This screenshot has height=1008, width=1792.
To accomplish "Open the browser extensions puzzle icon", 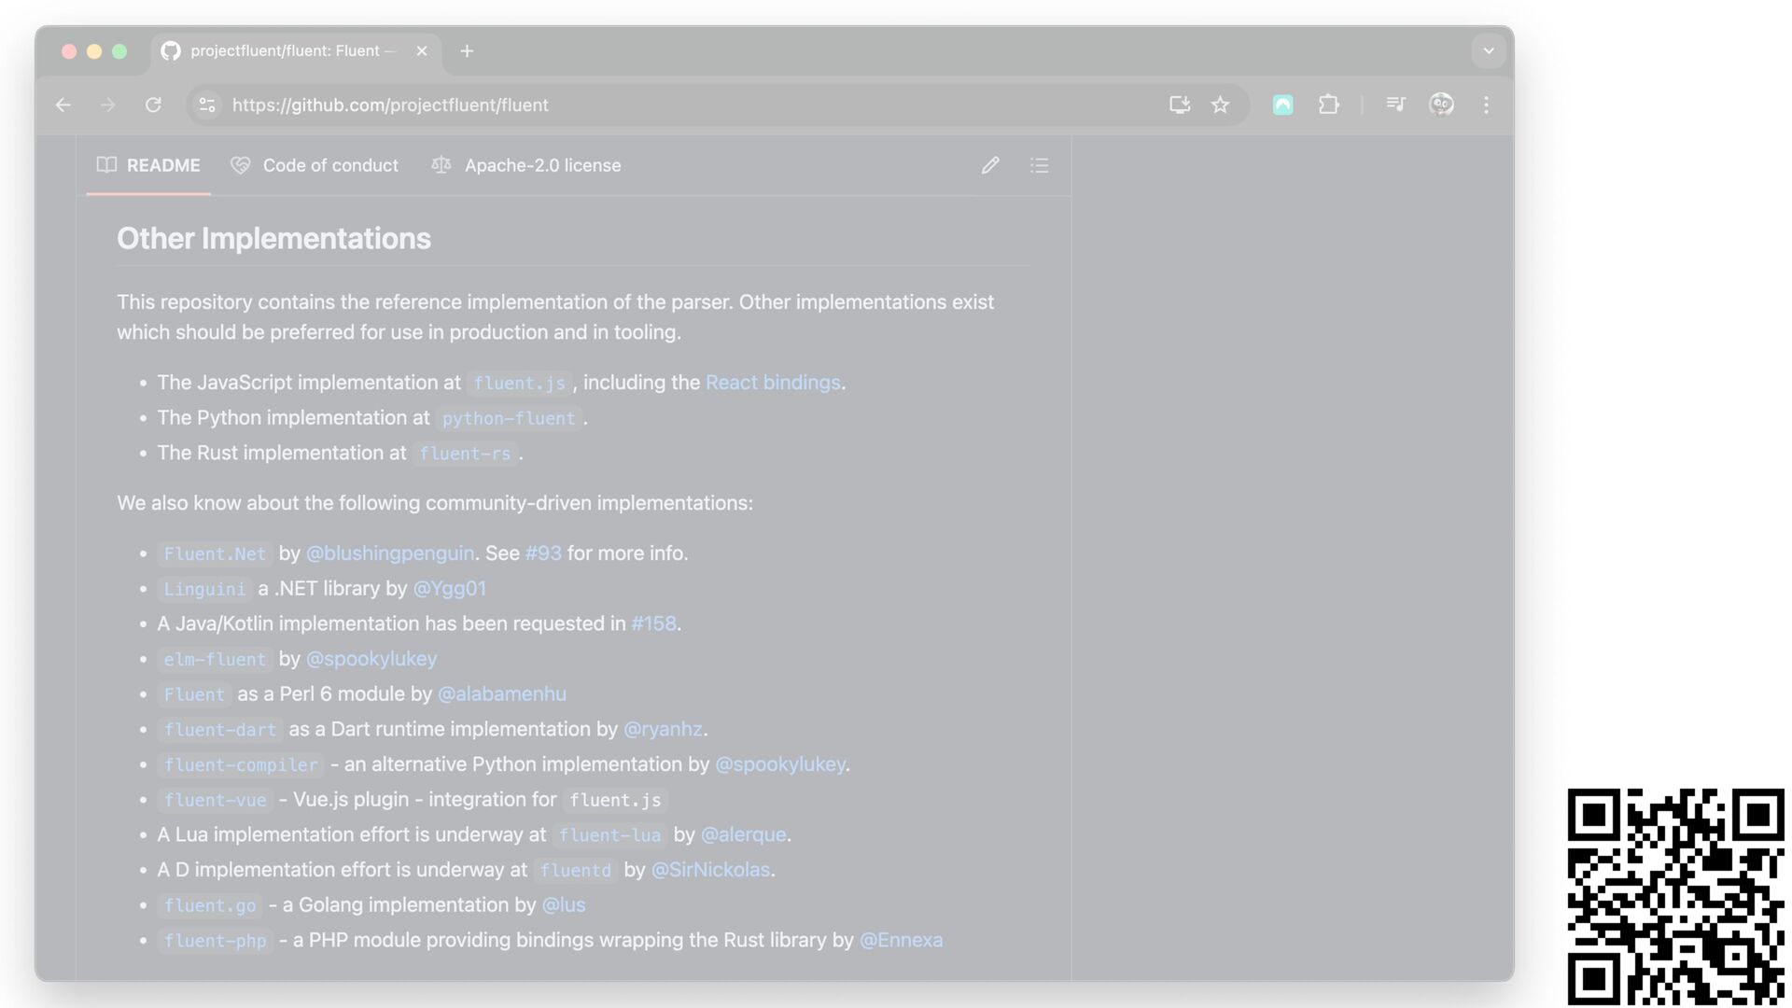I will point(1328,105).
